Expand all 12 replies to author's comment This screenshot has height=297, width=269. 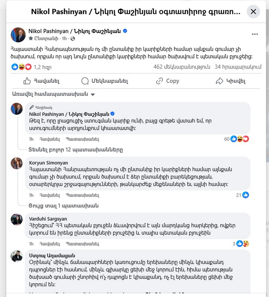[76, 150]
